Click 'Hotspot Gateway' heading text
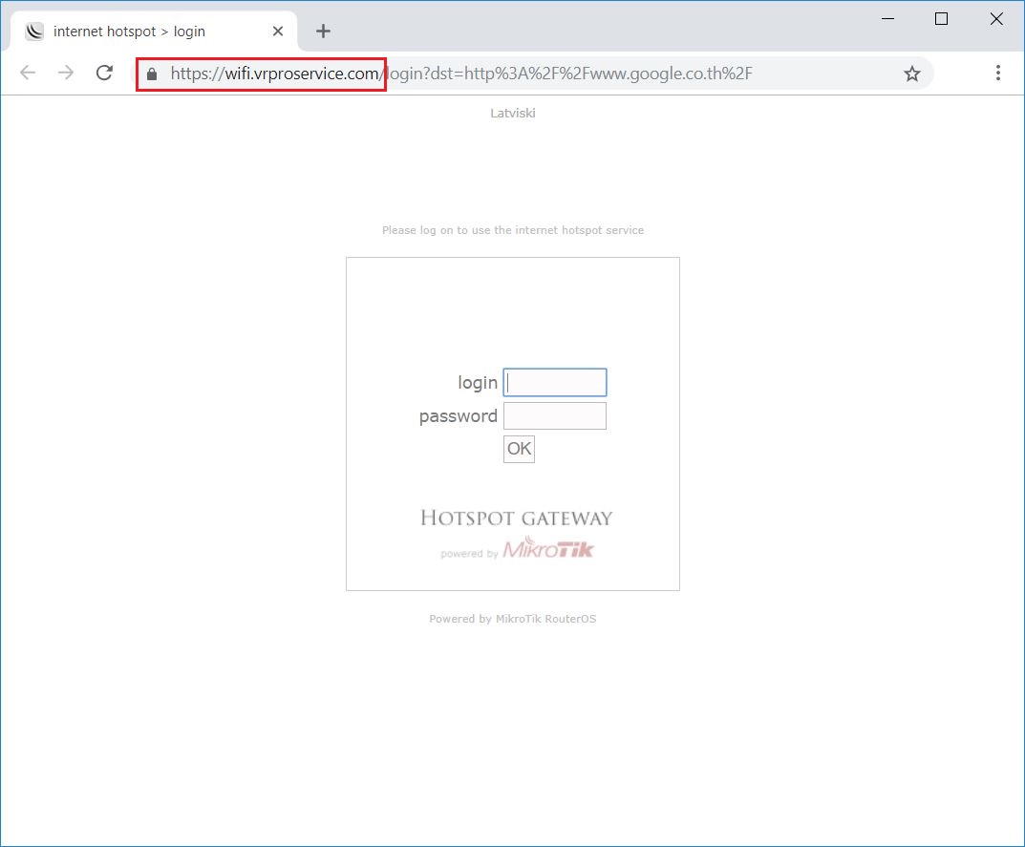This screenshot has width=1025, height=847. [x=517, y=519]
